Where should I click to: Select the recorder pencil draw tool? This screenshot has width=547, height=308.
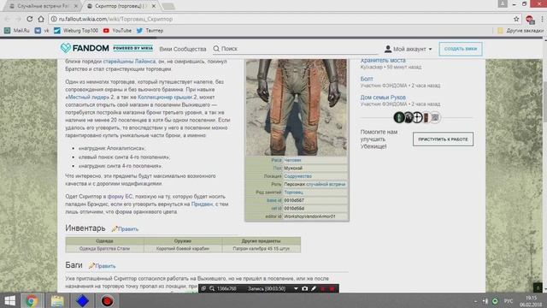314,289
